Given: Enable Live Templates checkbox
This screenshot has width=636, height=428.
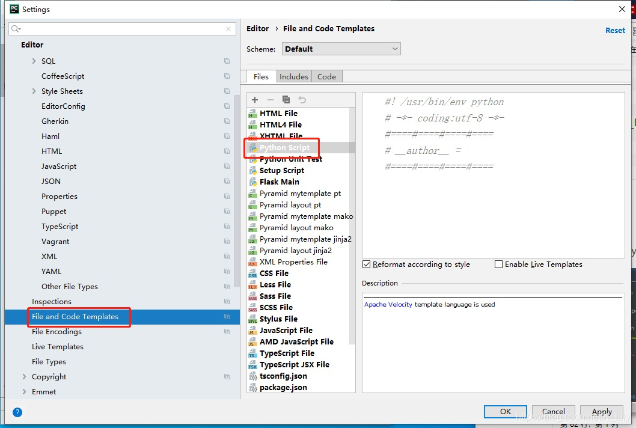Looking at the screenshot, I should click(x=498, y=264).
